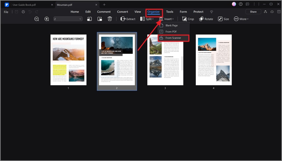Open the Edit tab
The width and height of the screenshot is (282, 161).
[x=88, y=12]
